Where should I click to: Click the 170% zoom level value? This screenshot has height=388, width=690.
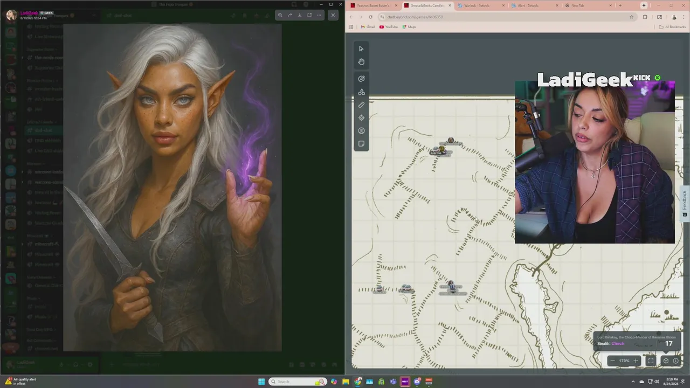pos(624,361)
